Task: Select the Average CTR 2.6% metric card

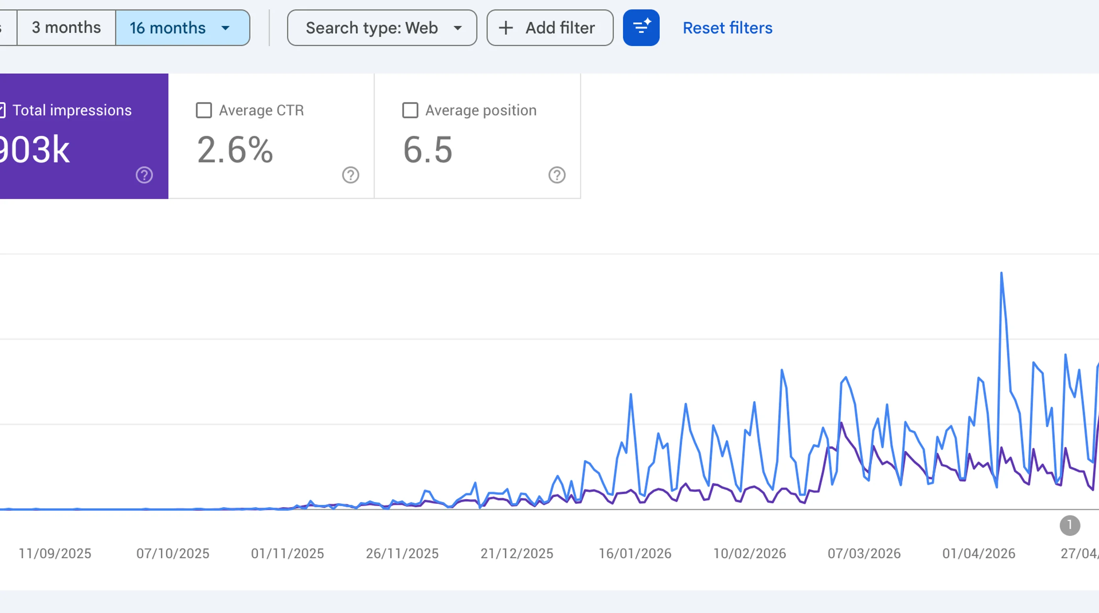Action: coord(271,136)
